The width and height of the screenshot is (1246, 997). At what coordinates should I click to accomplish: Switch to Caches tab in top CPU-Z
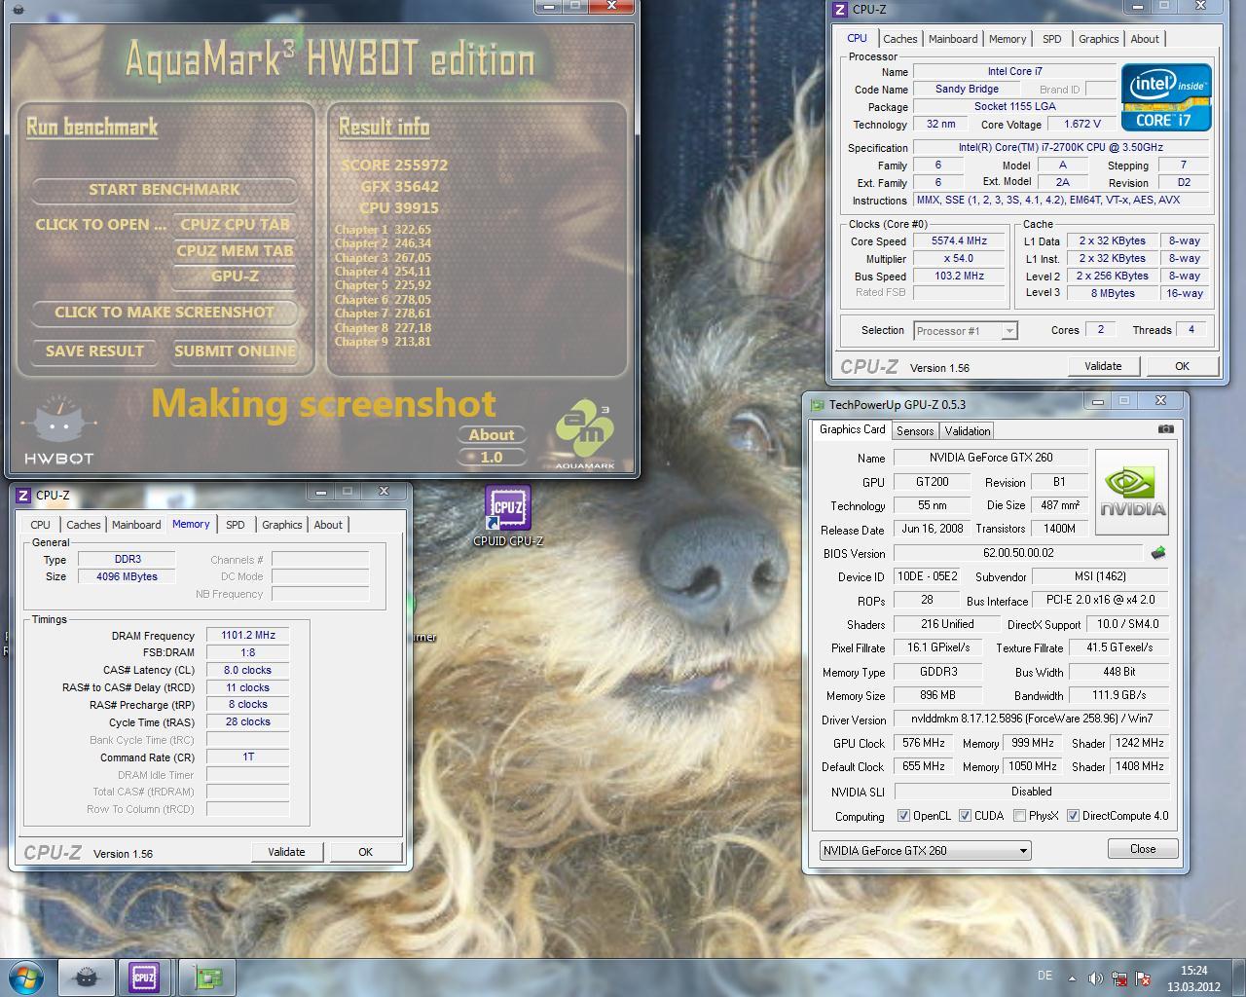pyautogui.click(x=899, y=39)
